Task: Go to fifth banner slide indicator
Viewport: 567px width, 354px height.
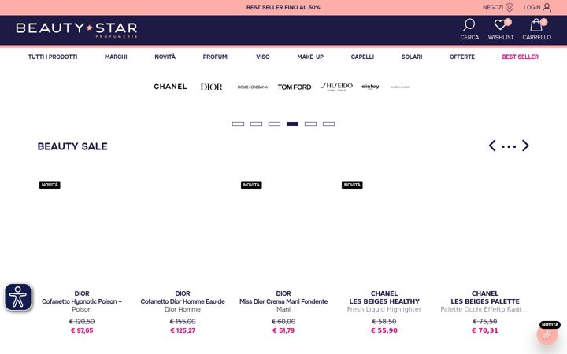Action: 310,124
